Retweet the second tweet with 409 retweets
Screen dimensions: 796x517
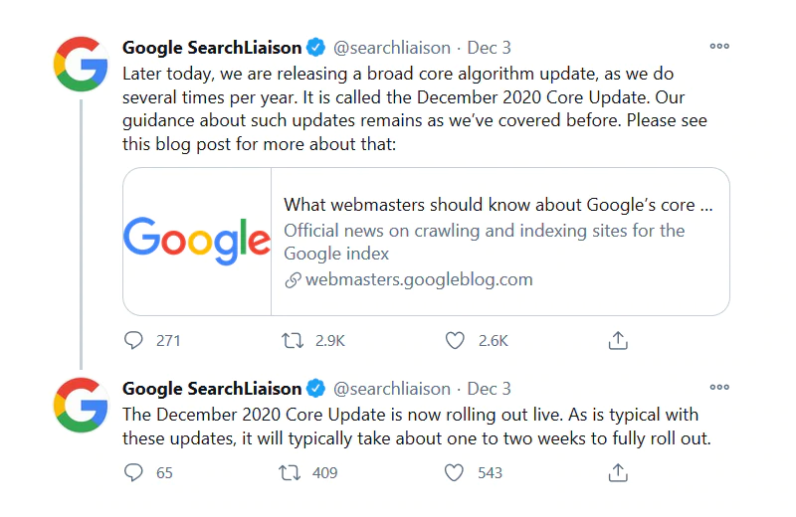point(293,472)
